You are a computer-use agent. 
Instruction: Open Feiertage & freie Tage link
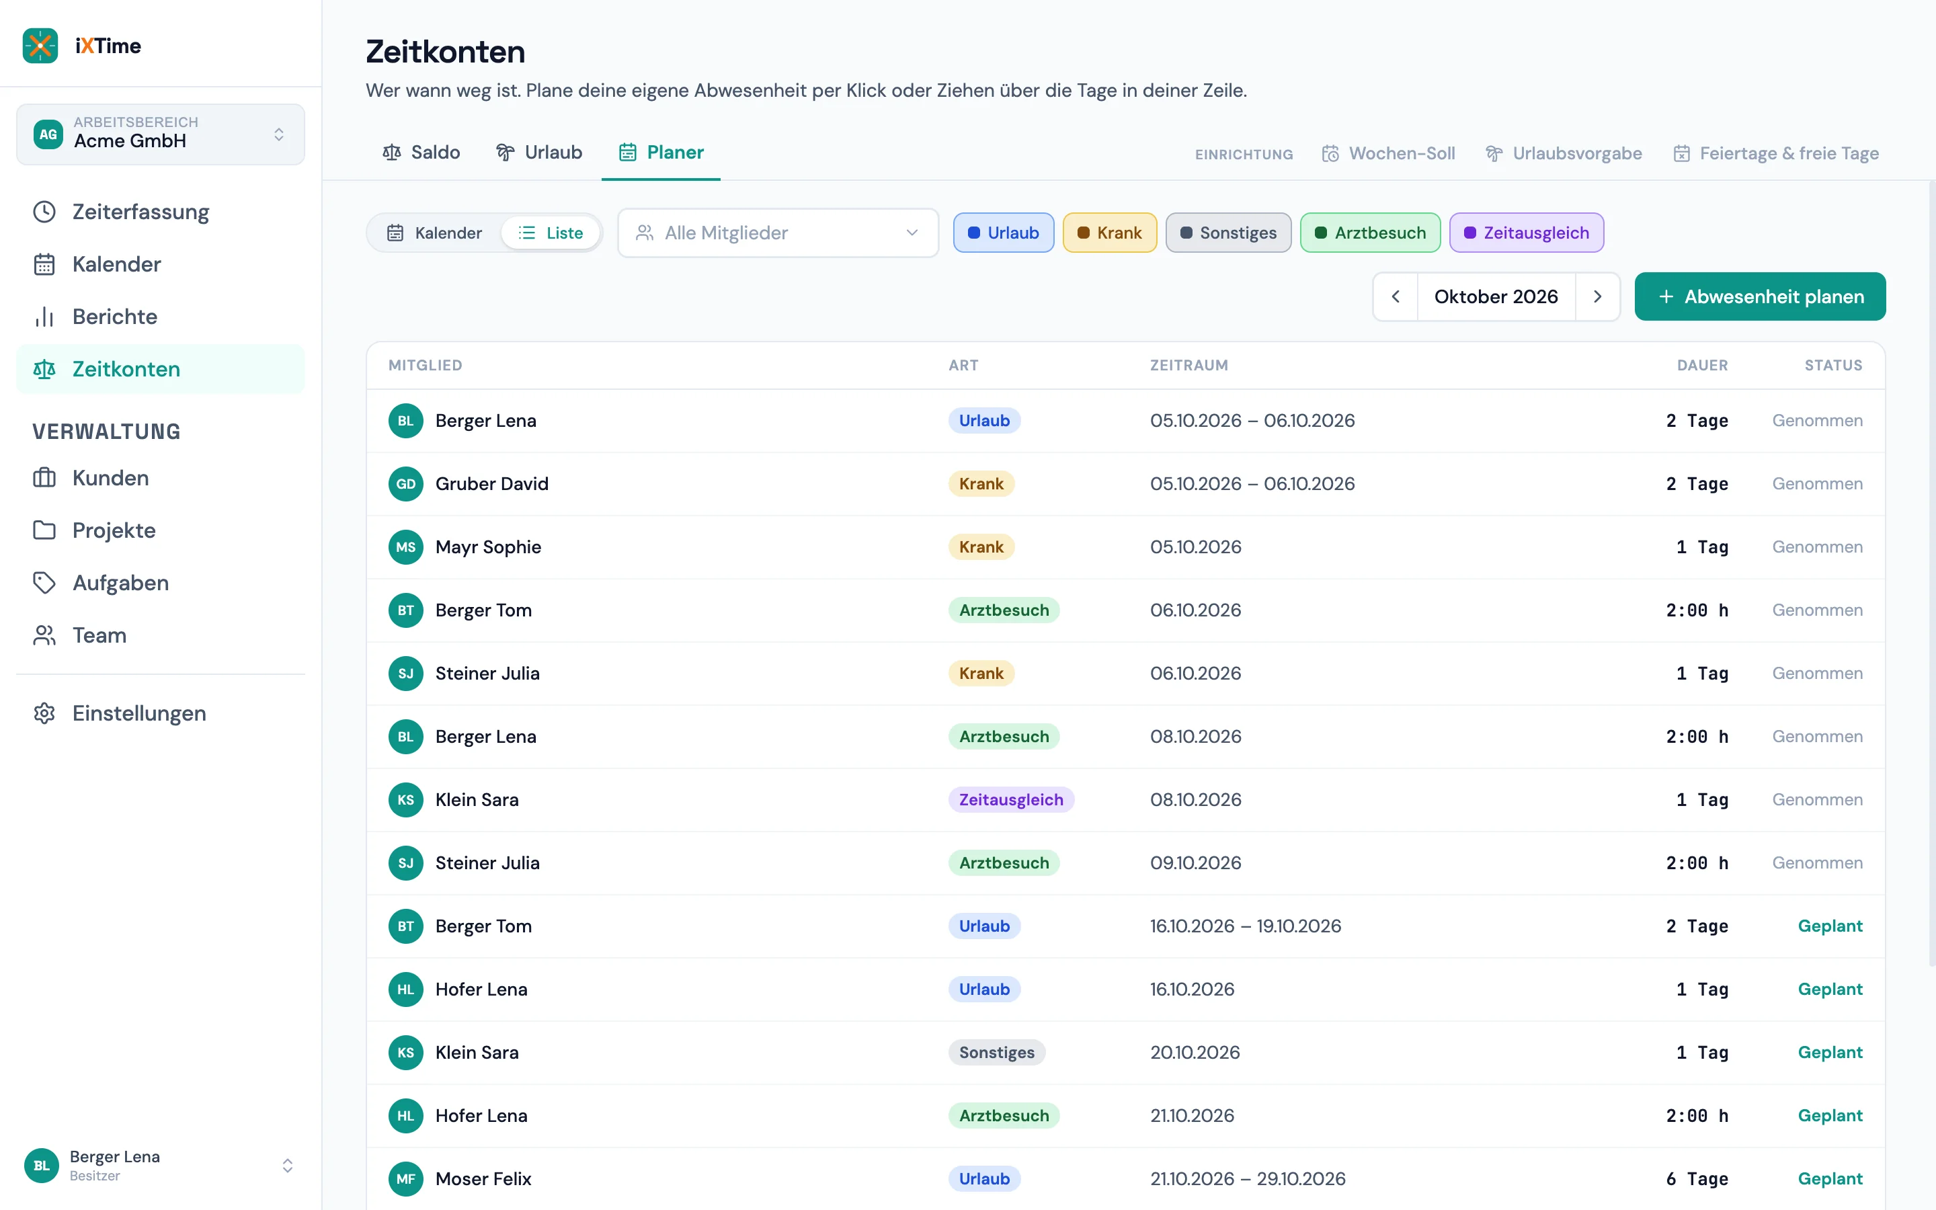click(1776, 154)
